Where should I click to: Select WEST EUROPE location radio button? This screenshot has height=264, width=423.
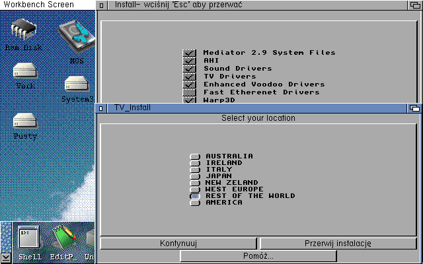pyautogui.click(x=195, y=189)
